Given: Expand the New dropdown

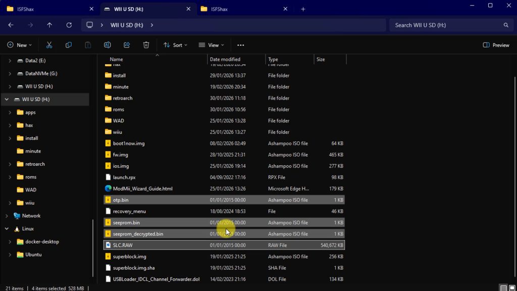Looking at the screenshot, I should (x=19, y=45).
